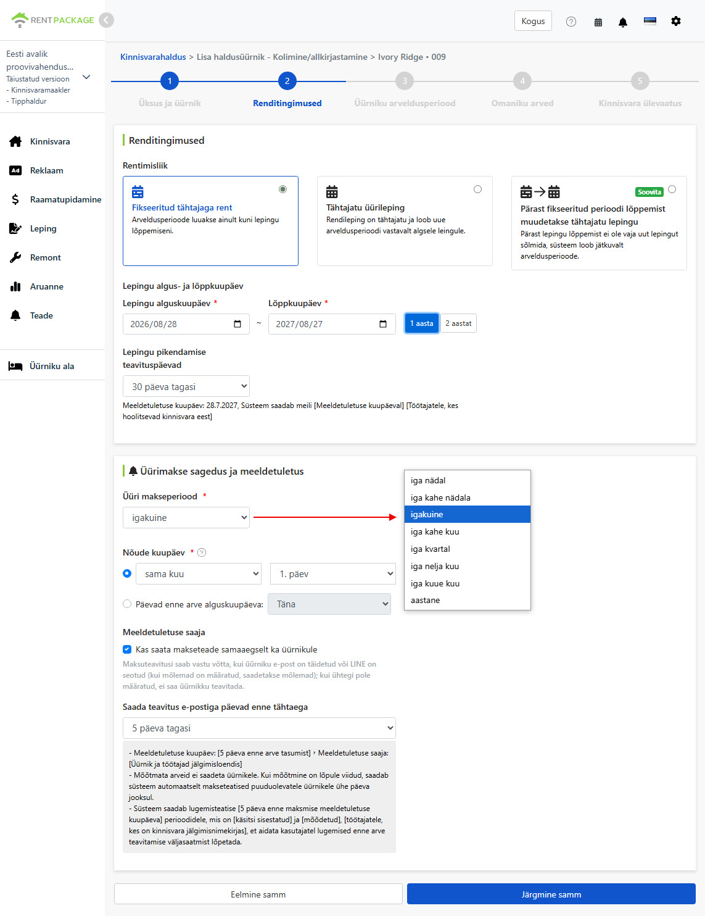This screenshot has height=916, width=705.
Task: Select Fikseeritud tähtajaga rent radio
Action: (x=282, y=189)
